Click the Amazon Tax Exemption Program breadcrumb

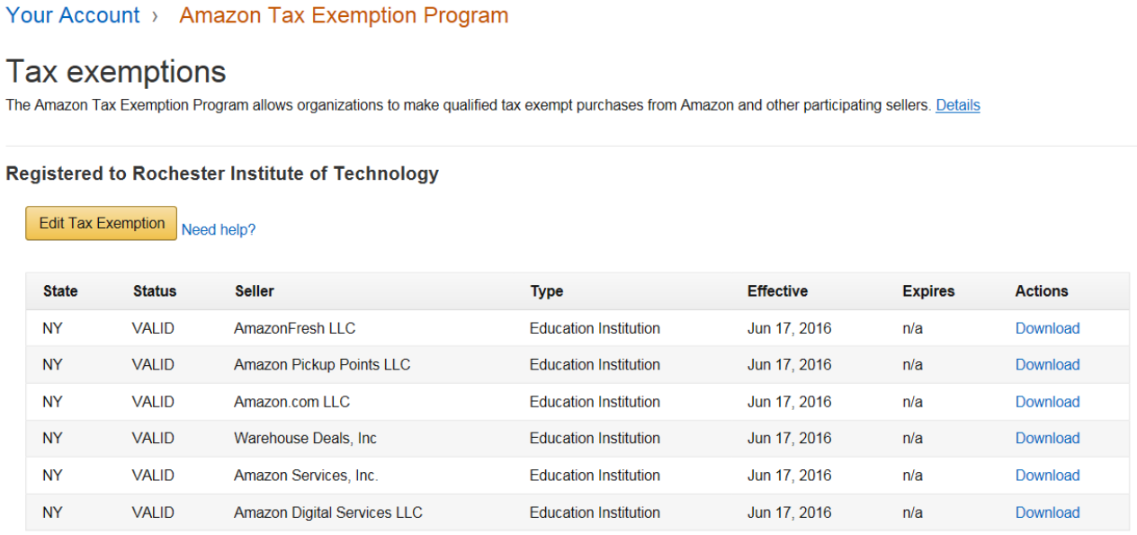(x=344, y=15)
